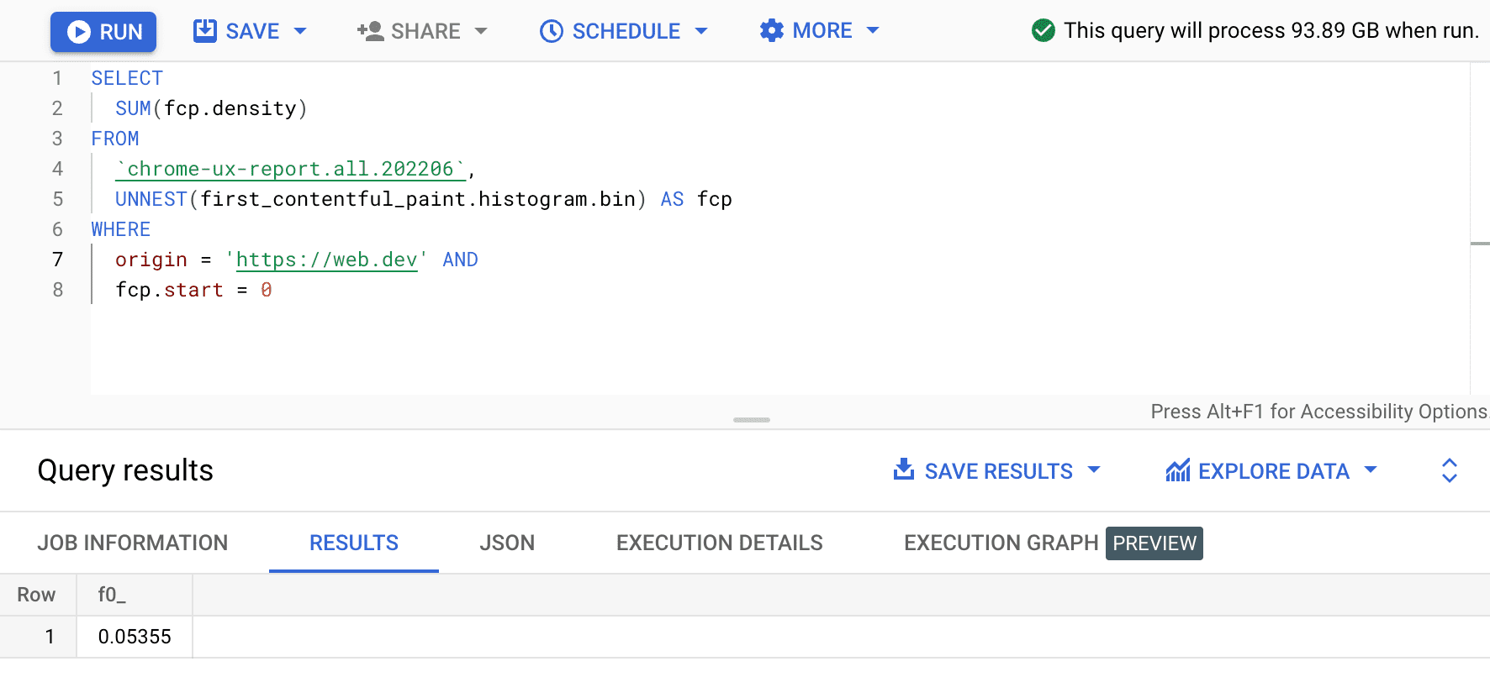The height and width of the screenshot is (677, 1490).
Task: Click the SHARE person-plus icon
Action: (370, 31)
